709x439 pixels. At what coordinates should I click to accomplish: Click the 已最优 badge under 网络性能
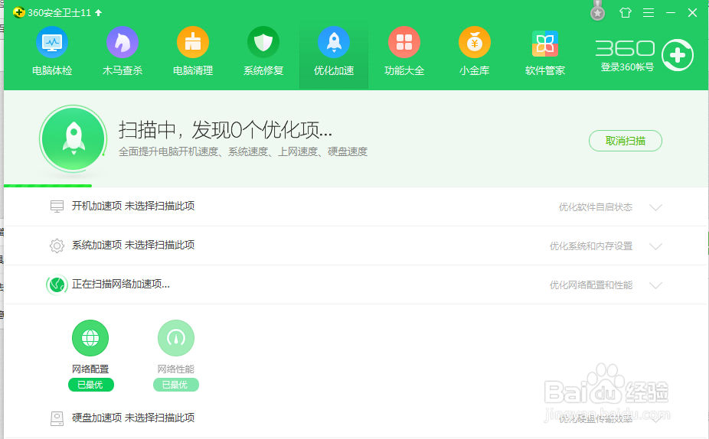(x=176, y=385)
